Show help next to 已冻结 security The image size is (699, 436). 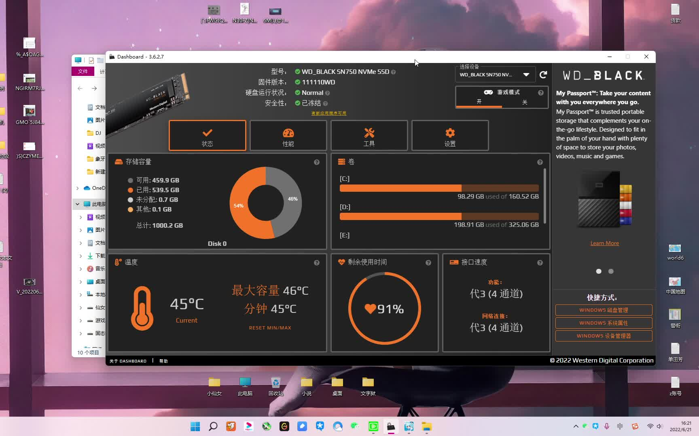pyautogui.click(x=325, y=103)
